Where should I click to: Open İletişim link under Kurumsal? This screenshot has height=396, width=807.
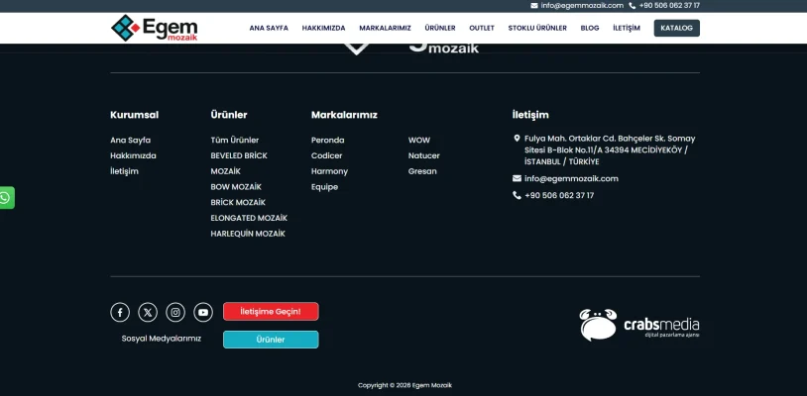(124, 171)
